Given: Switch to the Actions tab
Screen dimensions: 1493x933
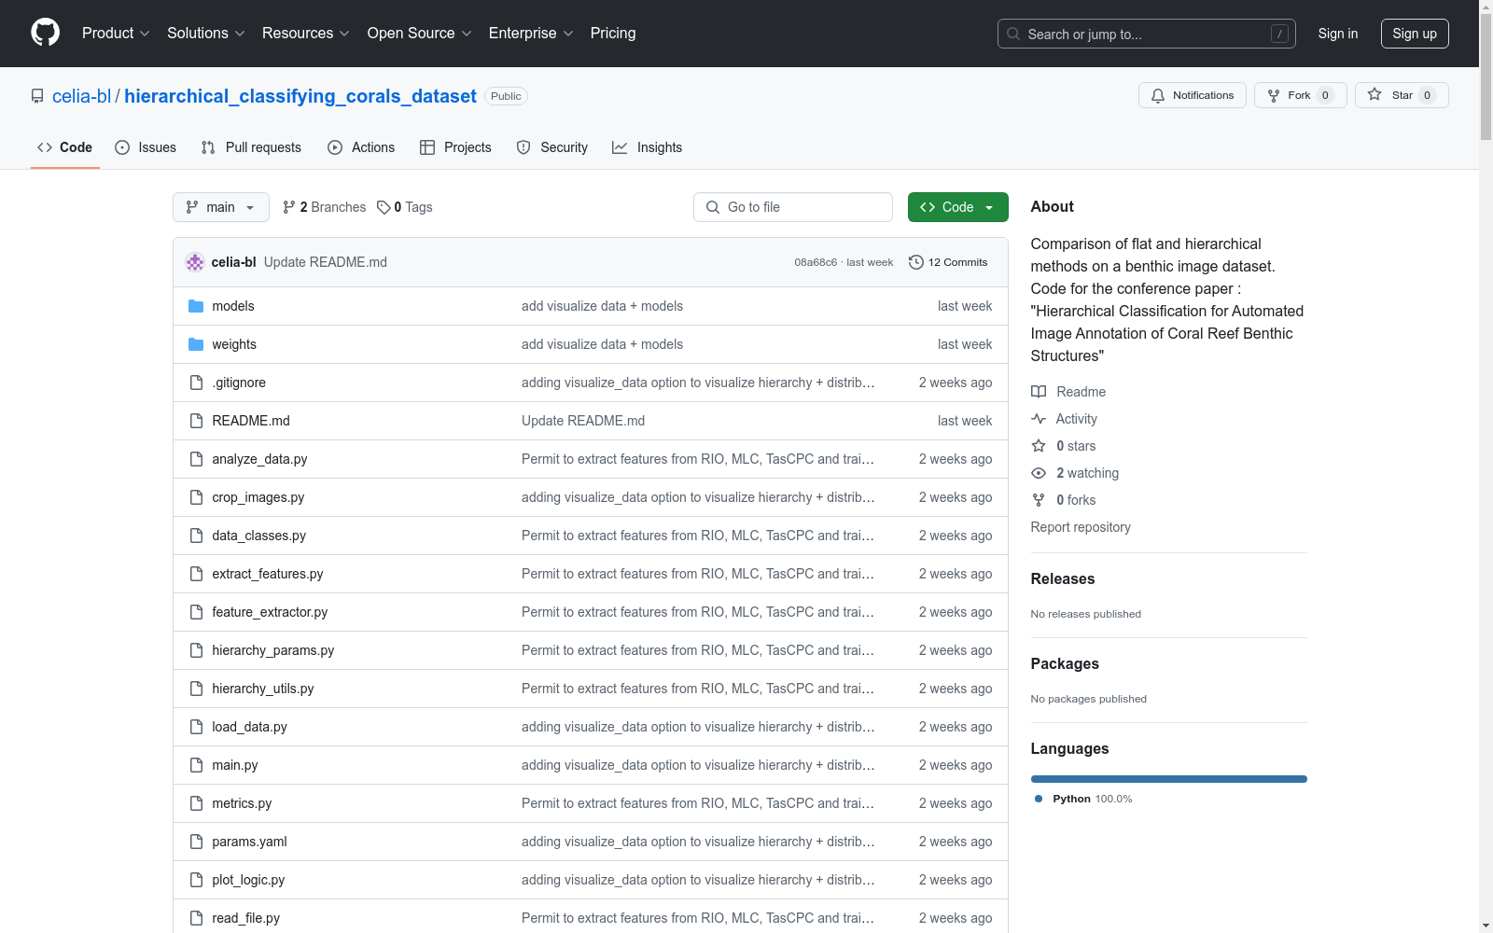Looking at the screenshot, I should 361,147.
